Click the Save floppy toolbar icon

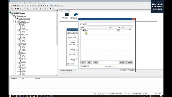coord(15,5)
